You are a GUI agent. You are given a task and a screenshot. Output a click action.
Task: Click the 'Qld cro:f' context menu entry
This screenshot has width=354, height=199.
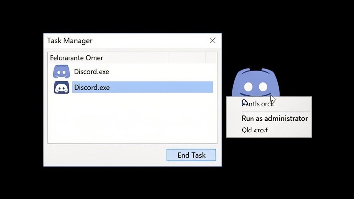point(255,130)
